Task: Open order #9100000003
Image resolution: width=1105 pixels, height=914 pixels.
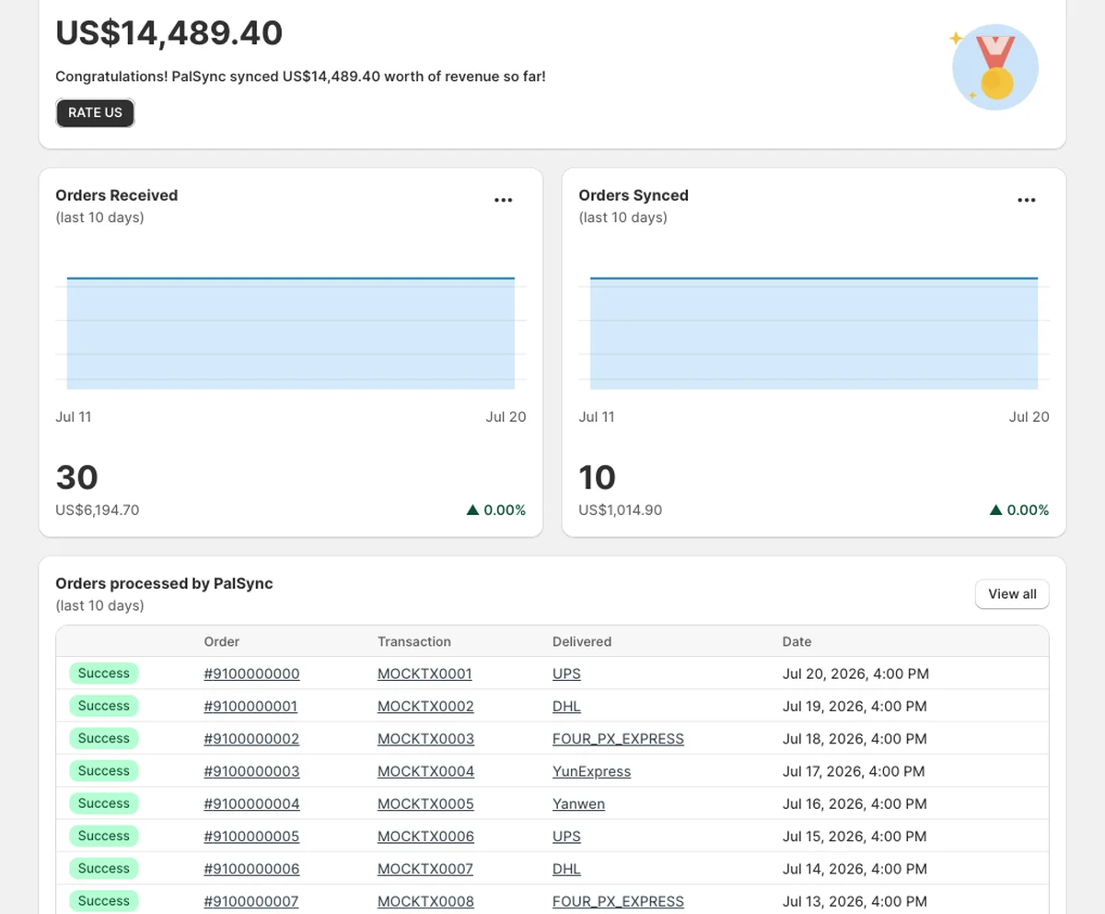Action: (x=251, y=771)
